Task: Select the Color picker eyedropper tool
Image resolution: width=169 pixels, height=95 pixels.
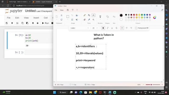Action: (x=89, y=20)
